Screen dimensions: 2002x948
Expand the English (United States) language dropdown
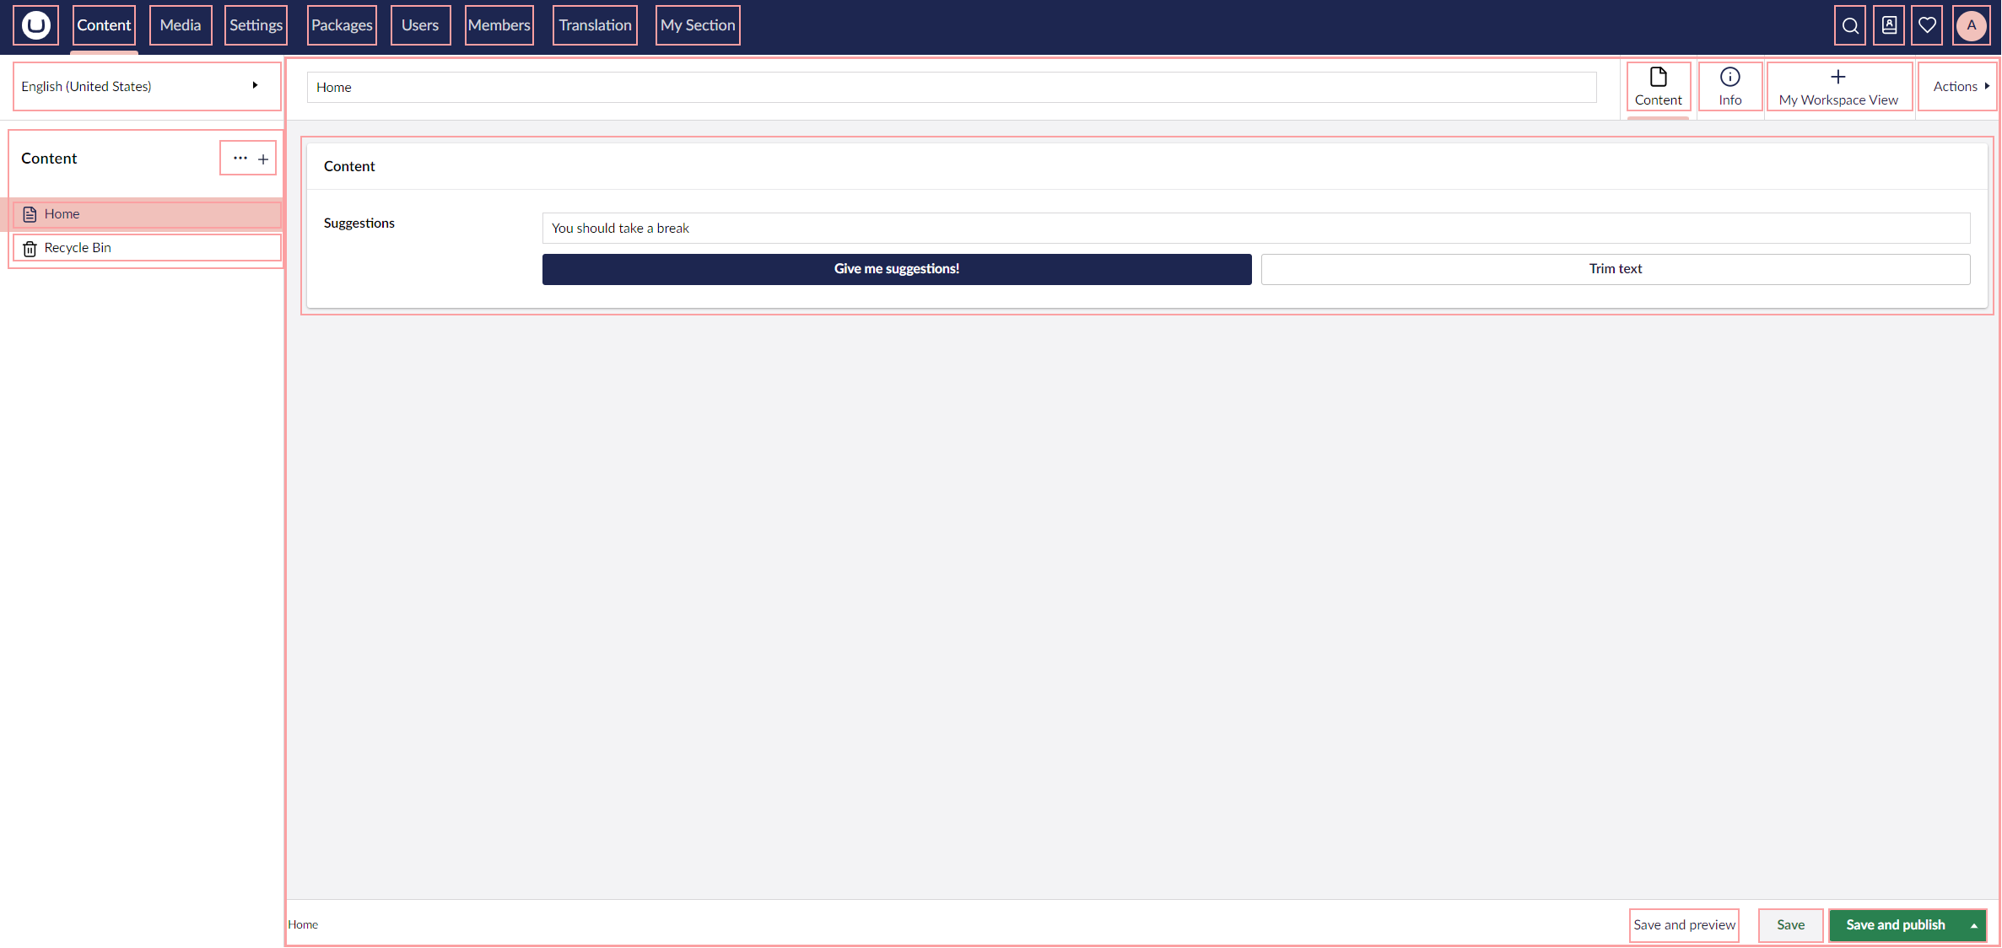(146, 86)
